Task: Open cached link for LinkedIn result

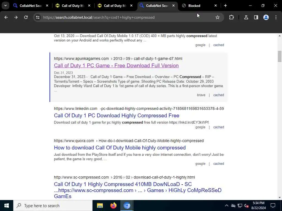Action: point(218,127)
